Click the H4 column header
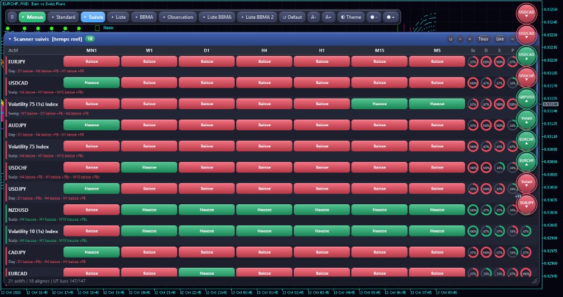Viewport: 563px width, 297px height. coord(264,50)
